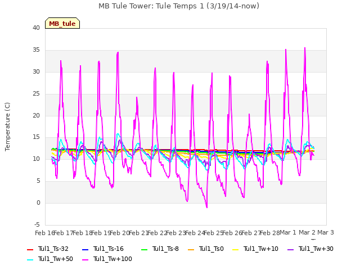
Task: Click the highest magenta peak near Mar 2
Action: point(305,48)
